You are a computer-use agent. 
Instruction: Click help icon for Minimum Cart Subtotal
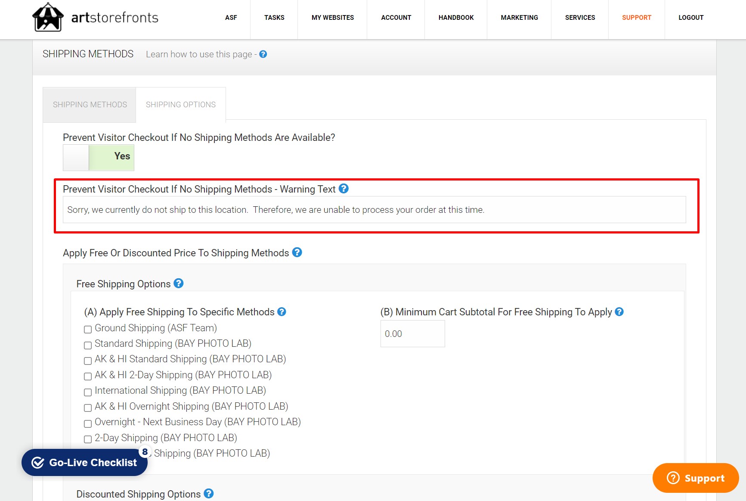pos(619,312)
